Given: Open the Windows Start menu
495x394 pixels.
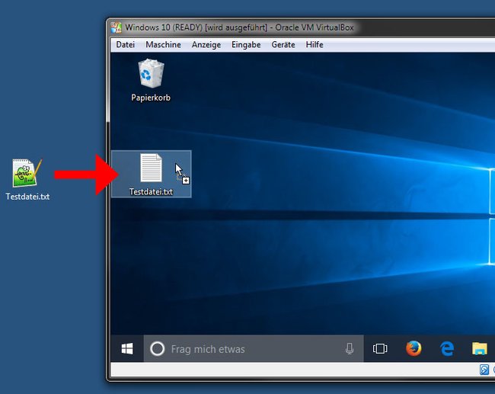Looking at the screenshot, I should (x=127, y=349).
